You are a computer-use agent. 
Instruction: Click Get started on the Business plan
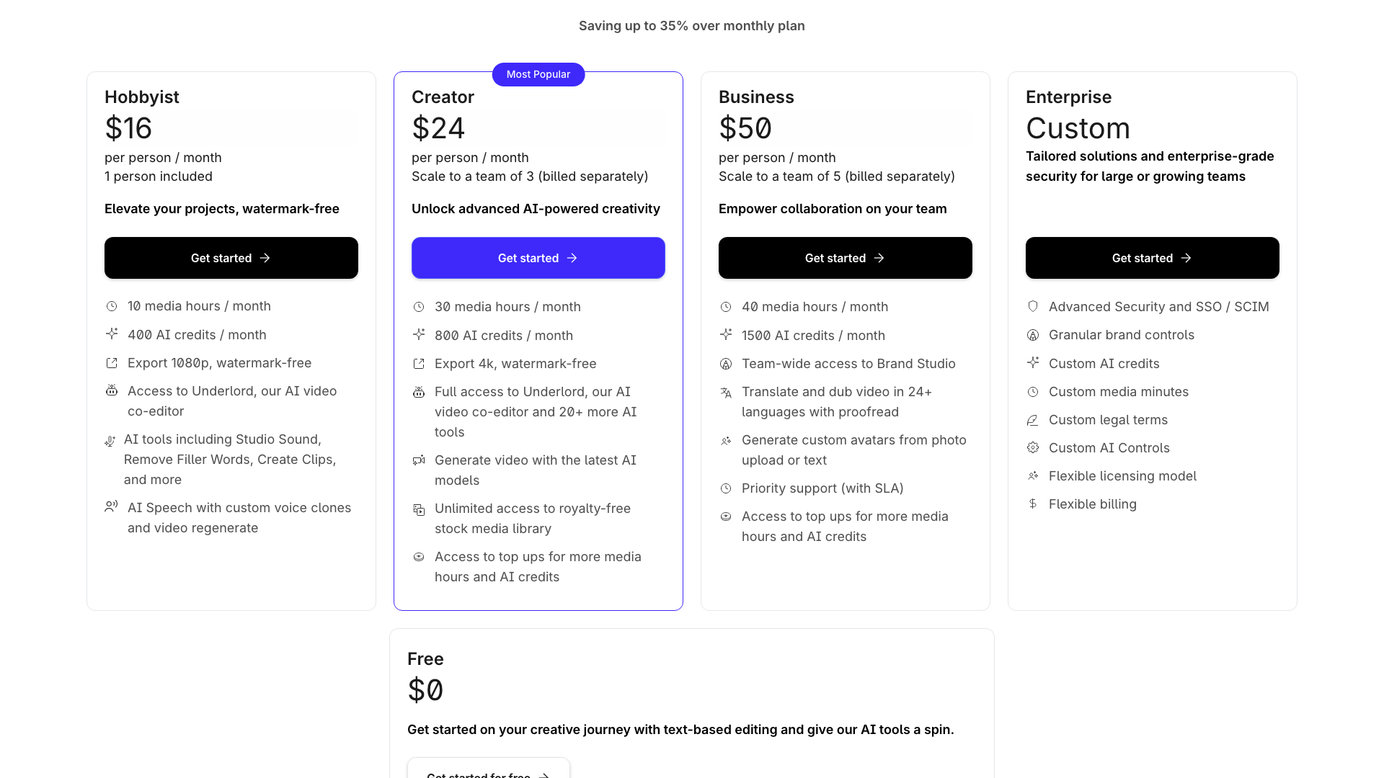[x=845, y=258]
